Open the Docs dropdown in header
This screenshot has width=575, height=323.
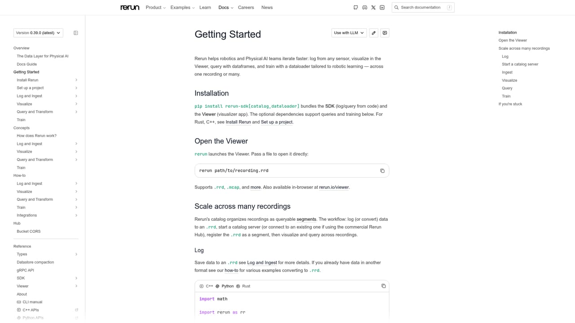point(226,8)
